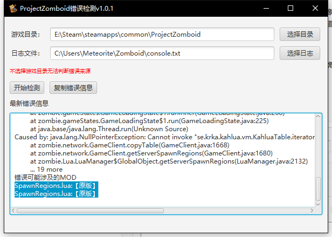Viewport: 332px width, 237px height.
Task: Click the 错误可能涉及的MOD line
Action: point(45,178)
